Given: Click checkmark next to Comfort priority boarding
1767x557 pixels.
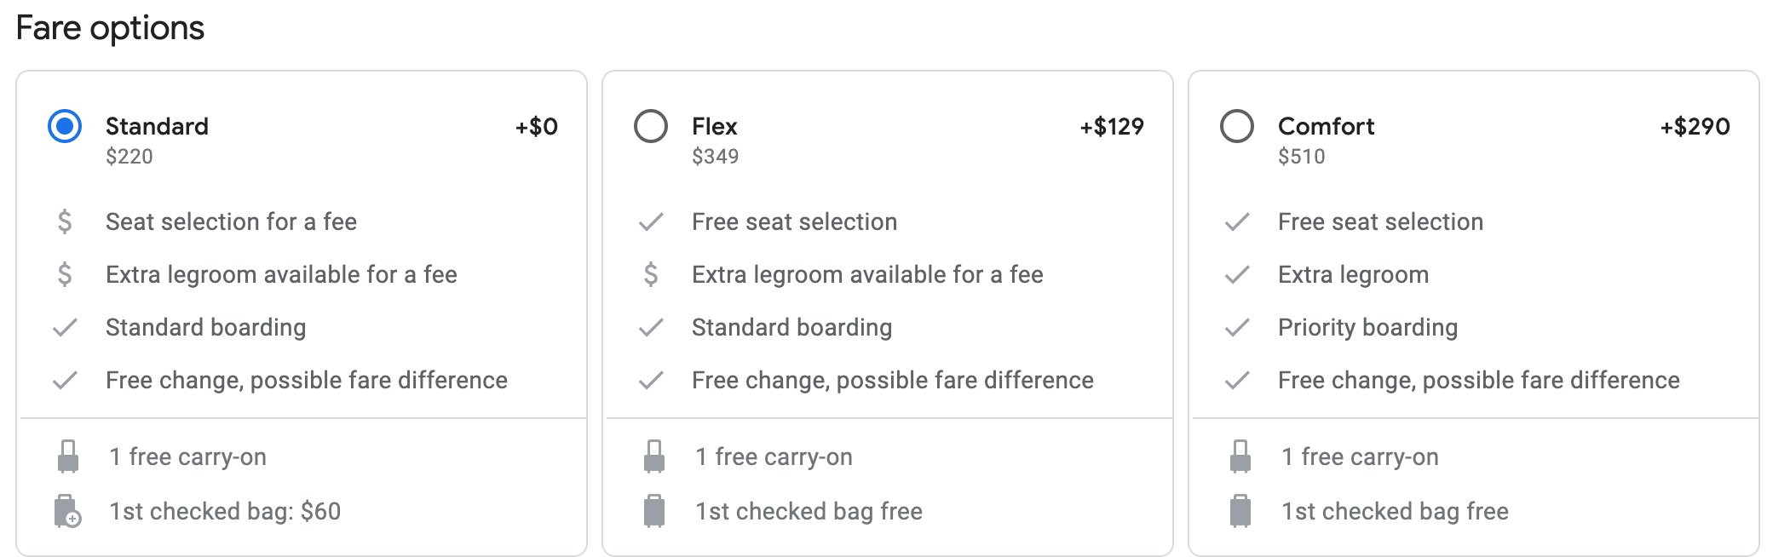Looking at the screenshot, I should [1237, 328].
